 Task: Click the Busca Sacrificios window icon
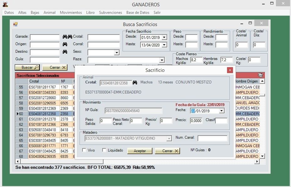coord(15,24)
